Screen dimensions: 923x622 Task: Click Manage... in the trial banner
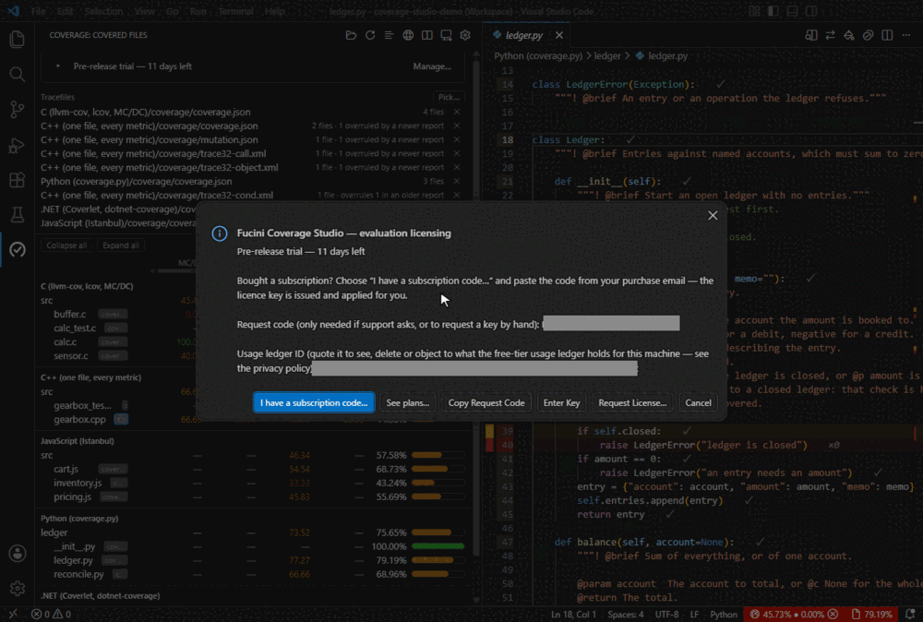pyautogui.click(x=432, y=66)
